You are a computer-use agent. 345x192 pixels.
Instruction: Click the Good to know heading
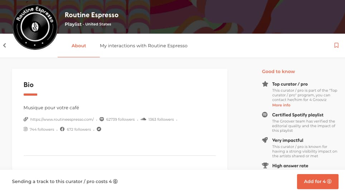278,72
